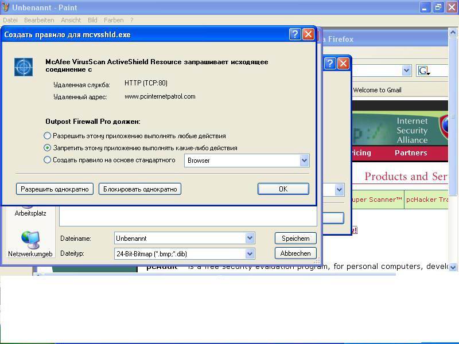Open the Datei menu in Paint

(x=10, y=20)
